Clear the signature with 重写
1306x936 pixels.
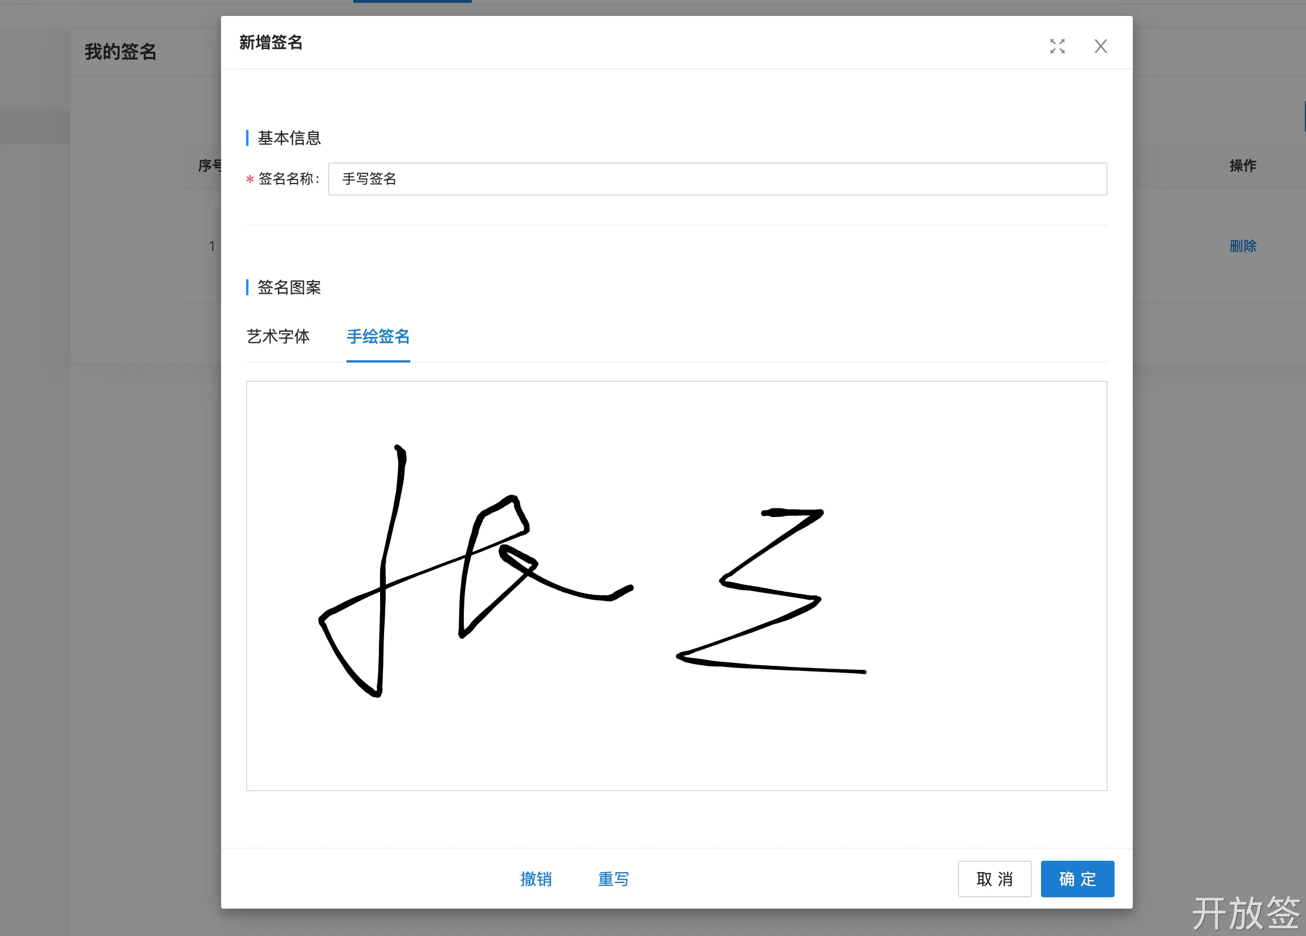tap(613, 879)
